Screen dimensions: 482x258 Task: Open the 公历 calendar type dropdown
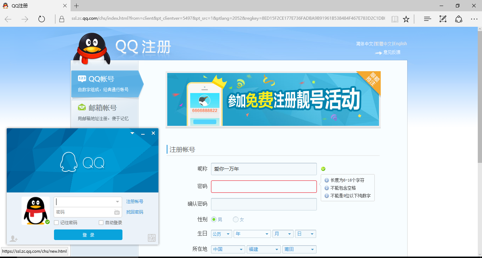coord(222,234)
